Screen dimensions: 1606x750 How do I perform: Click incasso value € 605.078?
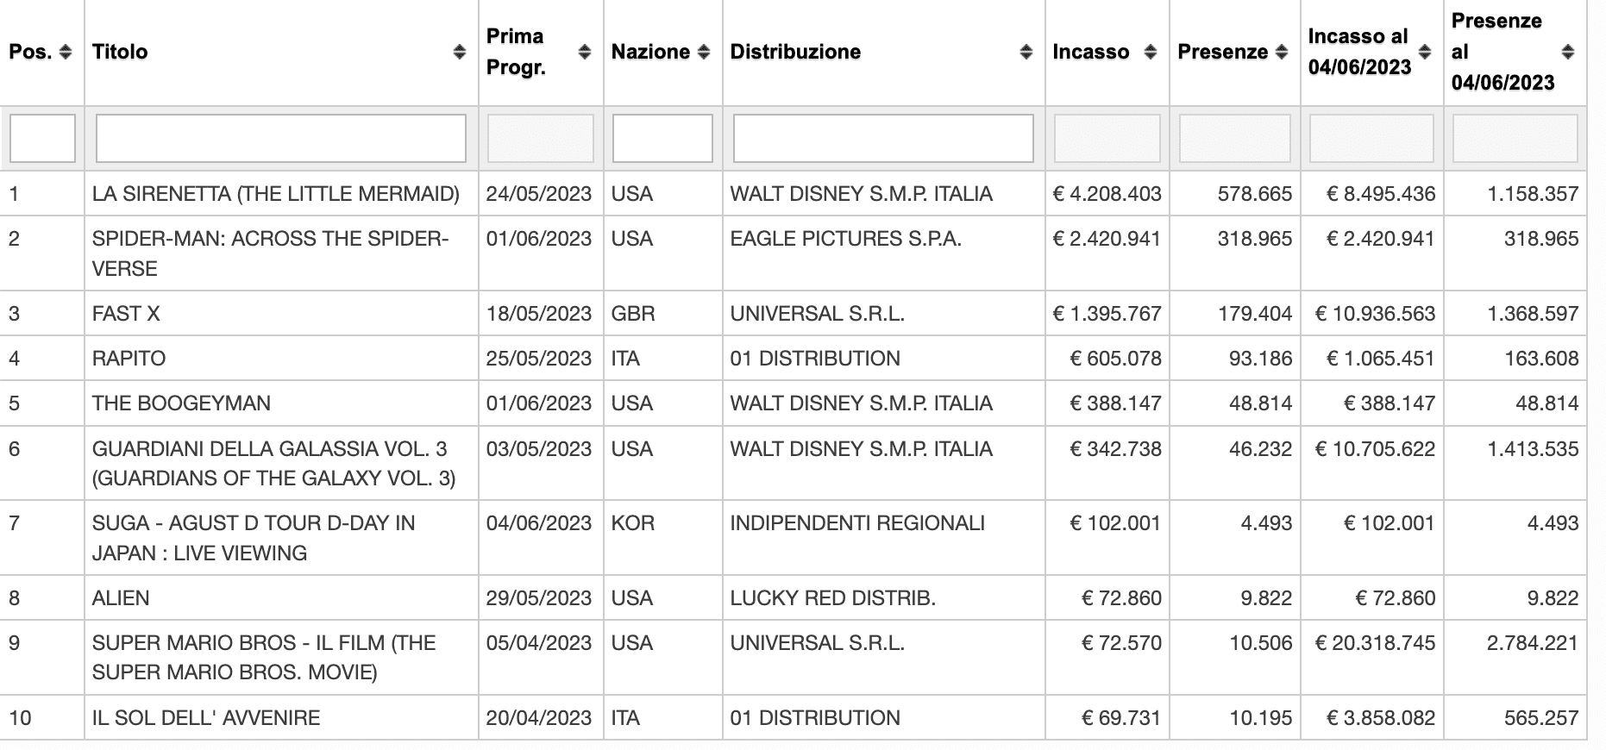(1116, 359)
